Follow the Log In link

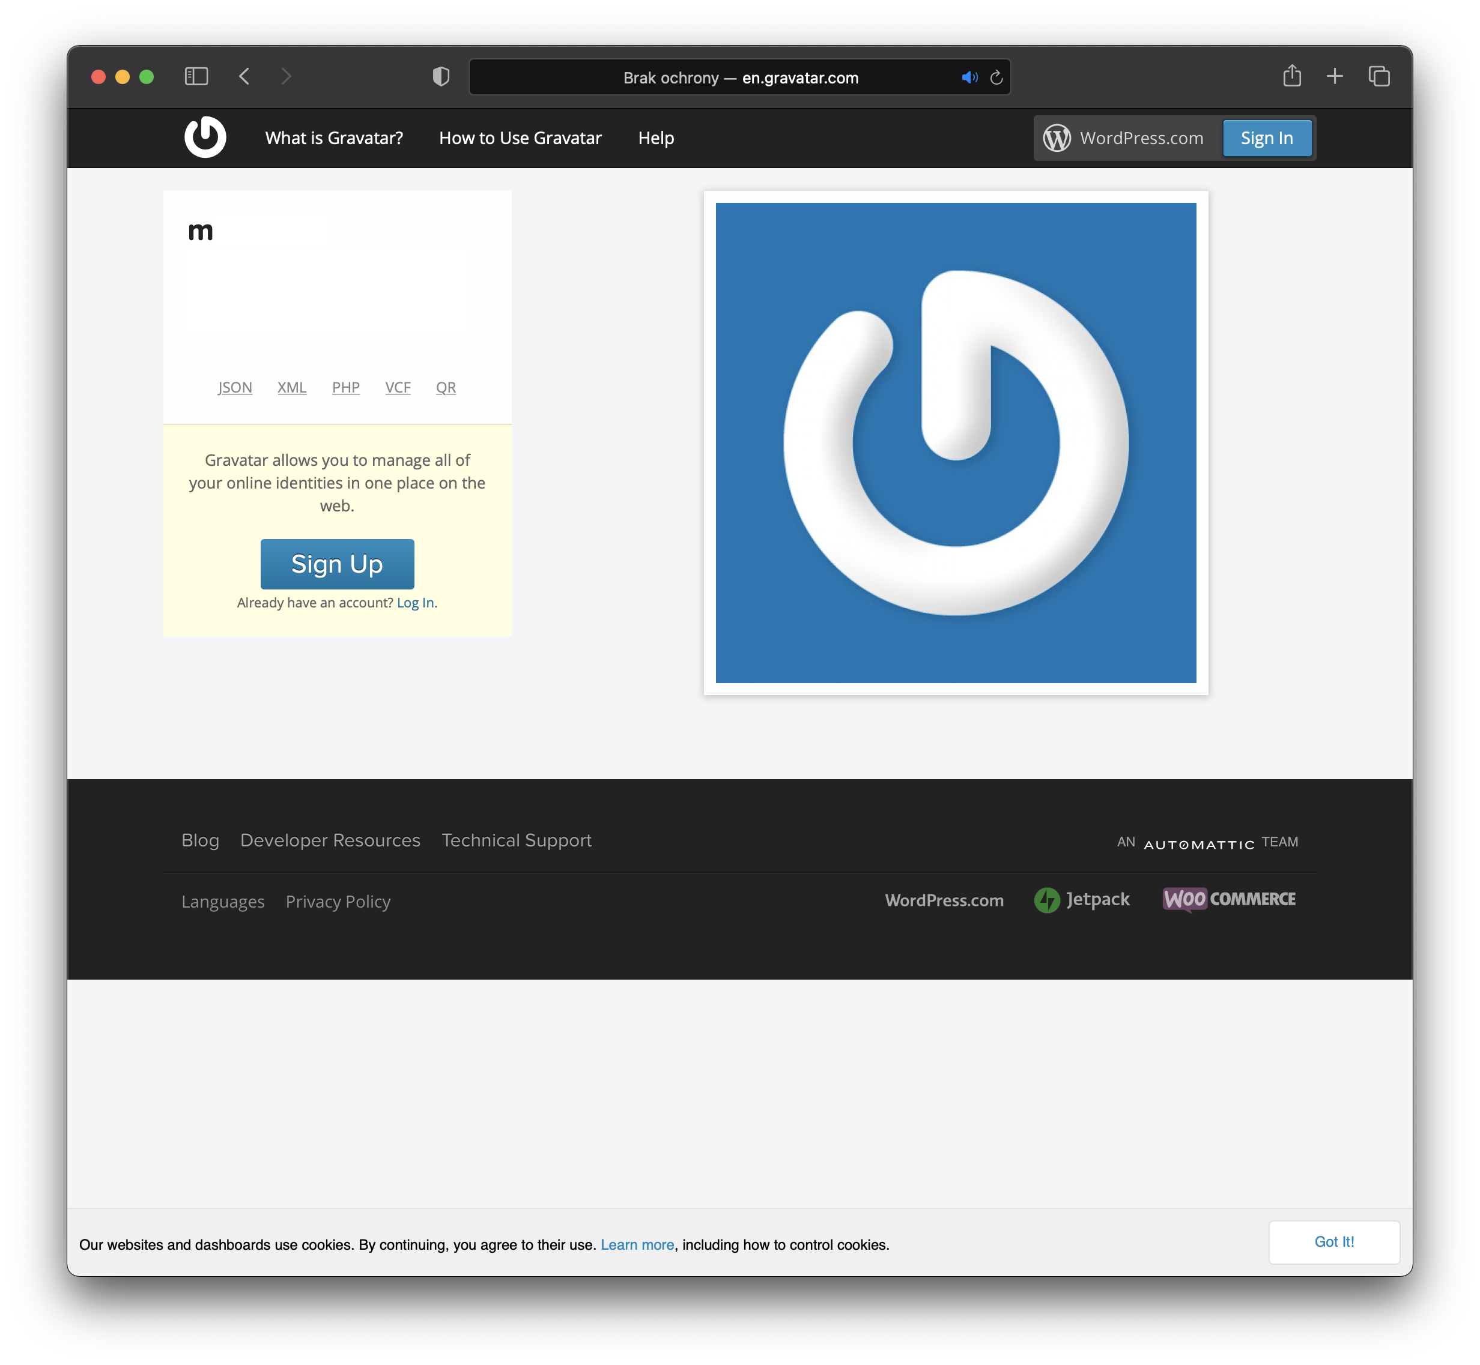(x=414, y=603)
